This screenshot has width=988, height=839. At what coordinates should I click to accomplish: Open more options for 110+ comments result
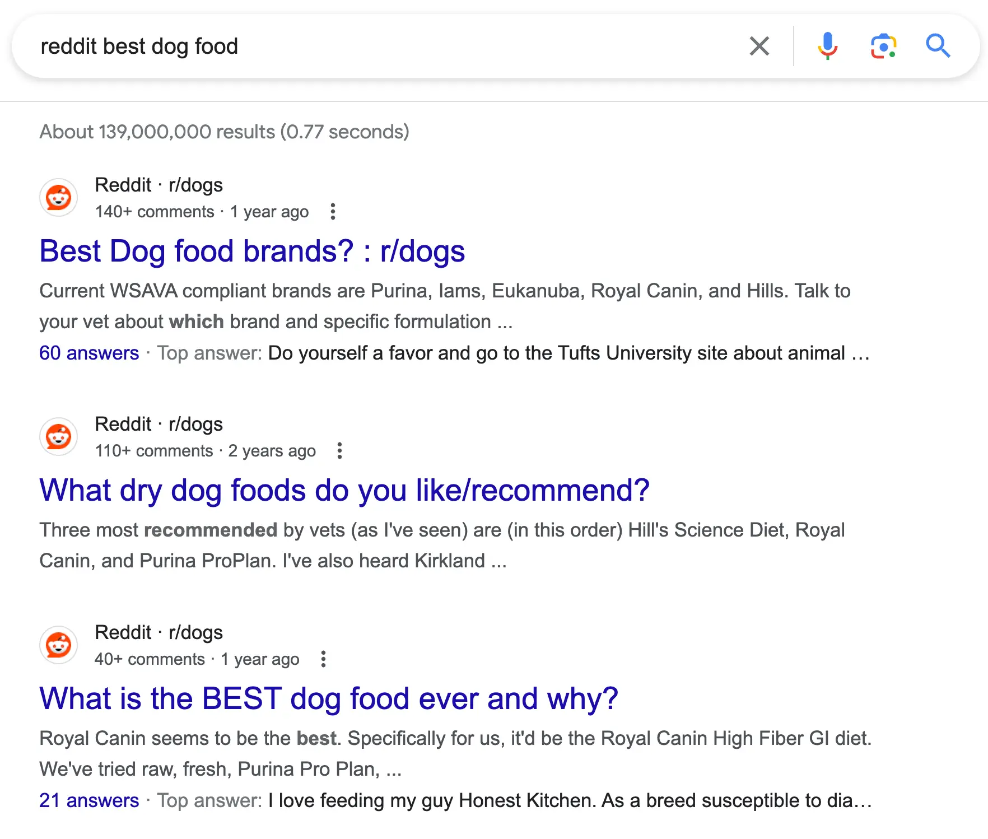[x=339, y=451]
